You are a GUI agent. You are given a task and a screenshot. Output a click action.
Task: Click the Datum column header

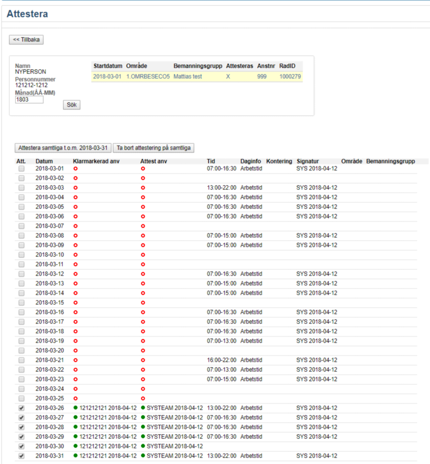click(44, 161)
